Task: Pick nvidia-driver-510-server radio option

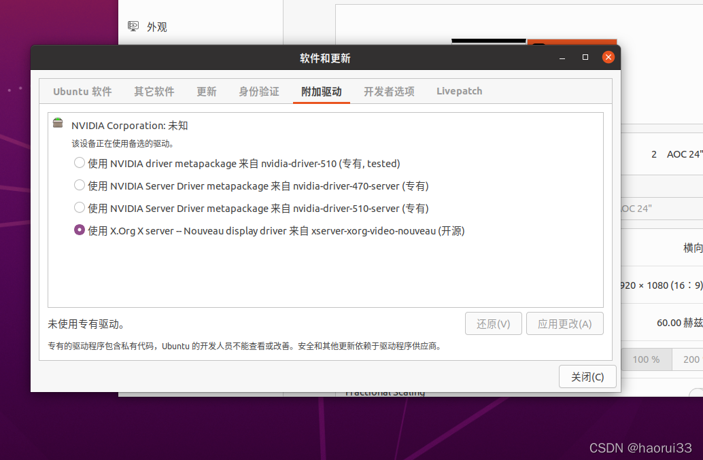Action: click(x=80, y=208)
